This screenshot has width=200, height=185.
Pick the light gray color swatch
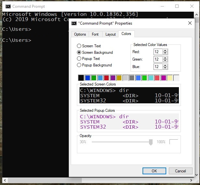(x=126, y=78)
